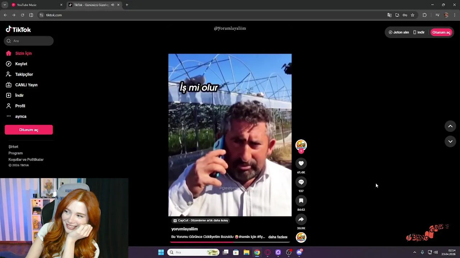Open Chrome from the taskbar
This screenshot has height=258, width=460.
257,252
